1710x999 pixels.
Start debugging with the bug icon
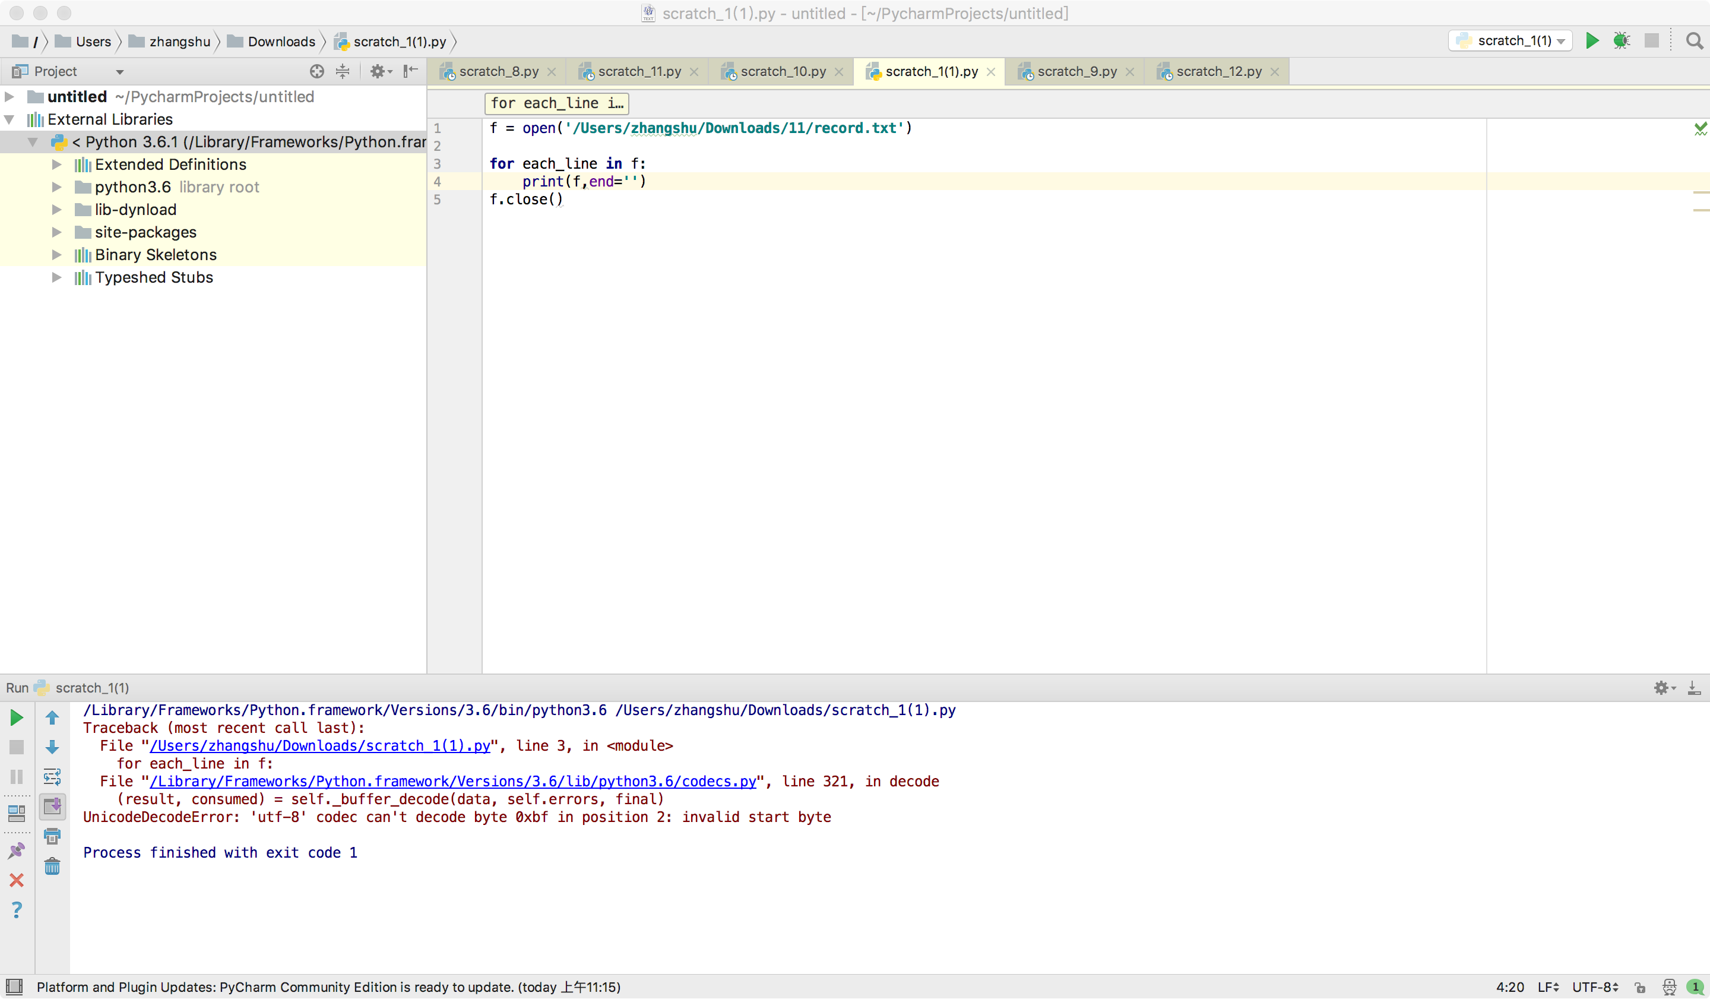pos(1622,41)
